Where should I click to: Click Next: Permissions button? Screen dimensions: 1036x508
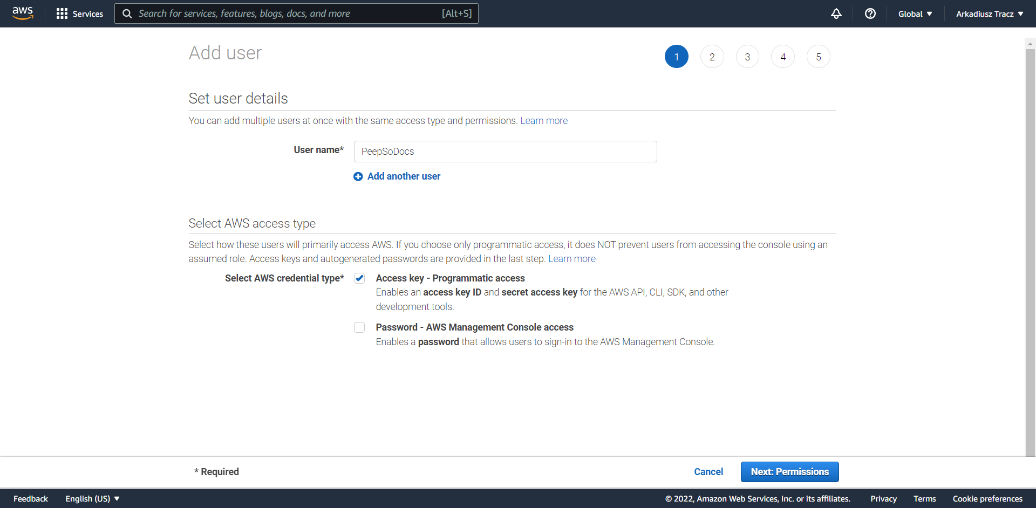[x=790, y=472]
